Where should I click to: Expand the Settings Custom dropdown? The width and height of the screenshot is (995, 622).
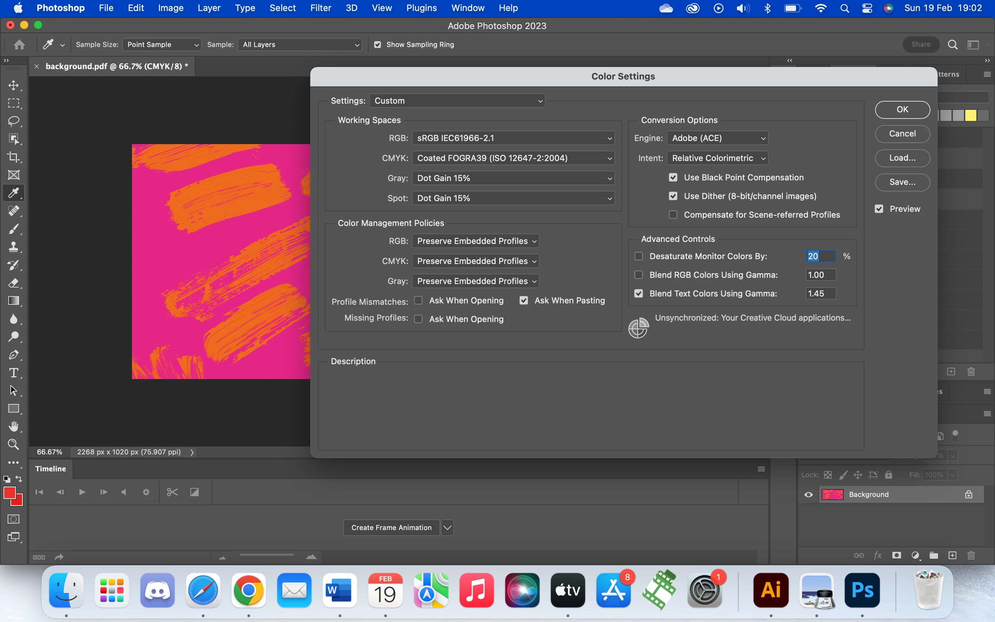(x=457, y=101)
